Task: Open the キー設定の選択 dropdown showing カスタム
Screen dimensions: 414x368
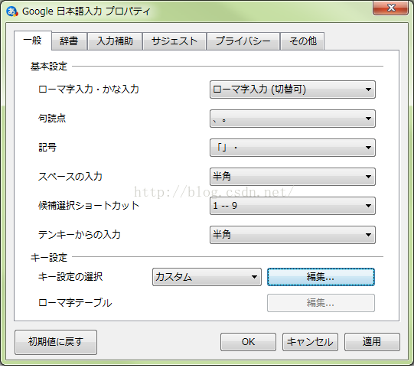Action: [x=207, y=277]
